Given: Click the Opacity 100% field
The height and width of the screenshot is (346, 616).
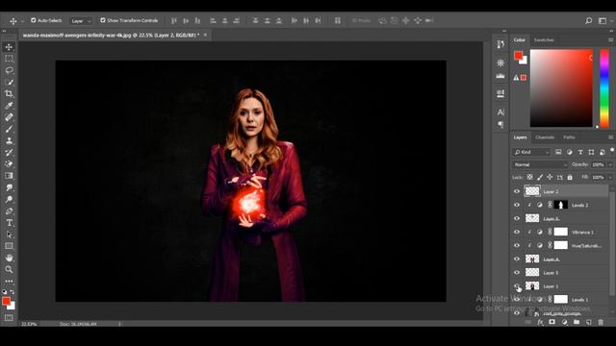Looking at the screenshot, I should coord(599,164).
